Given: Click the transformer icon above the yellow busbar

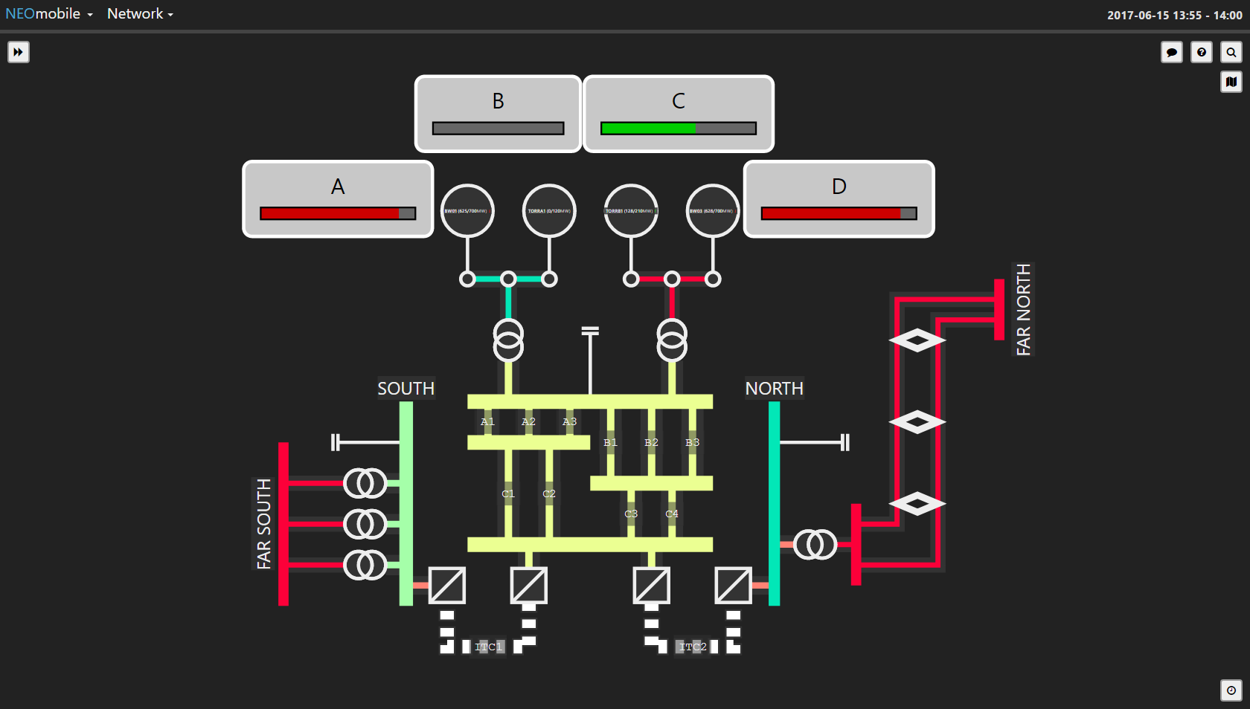Looking at the screenshot, I should pos(508,342).
